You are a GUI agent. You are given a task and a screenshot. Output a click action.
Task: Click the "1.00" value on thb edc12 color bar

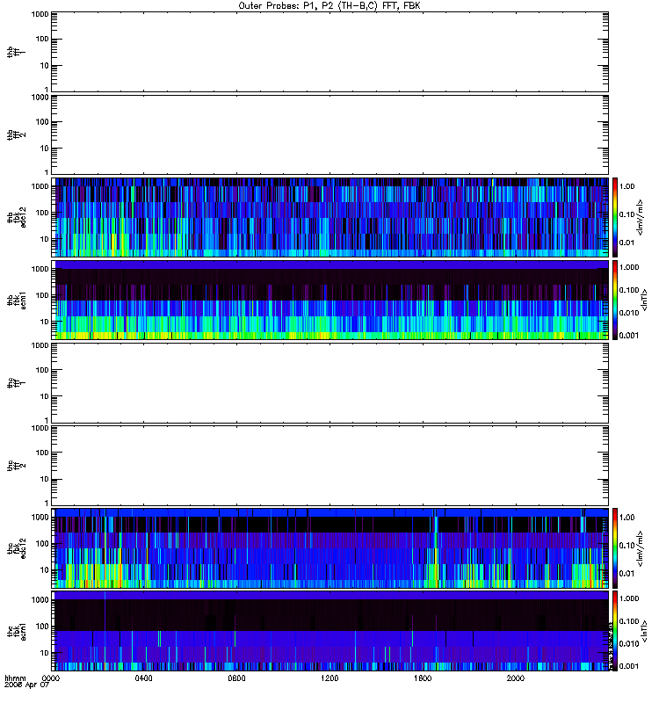pos(627,186)
